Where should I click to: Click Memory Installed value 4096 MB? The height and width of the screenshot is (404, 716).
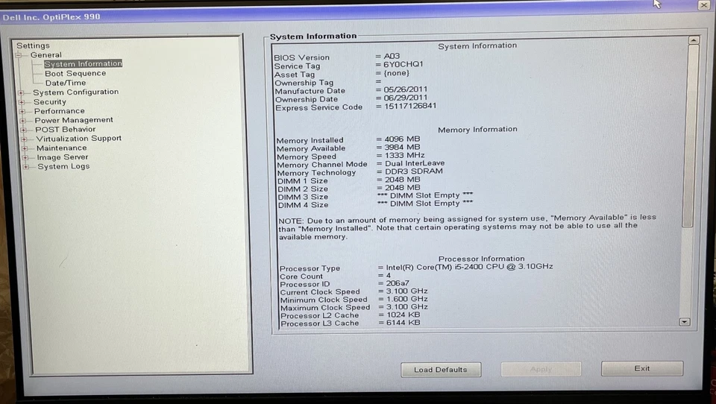coord(402,139)
